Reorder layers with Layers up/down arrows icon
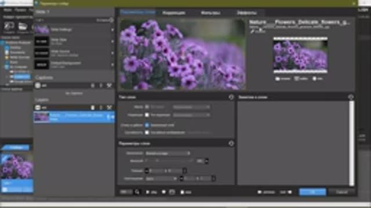The image size is (371, 208). coord(101,107)
